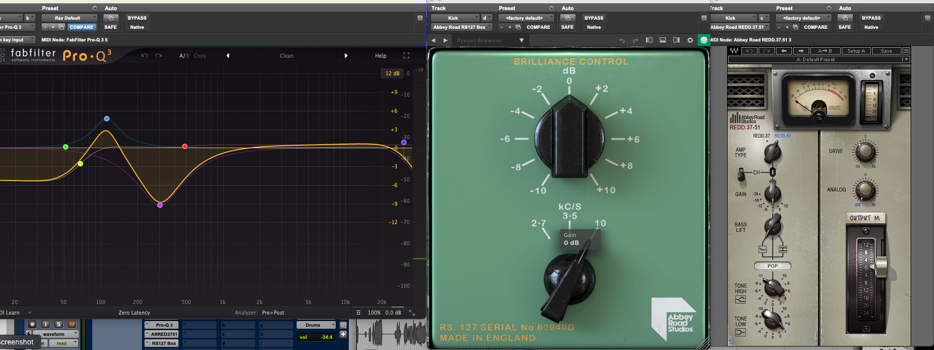Viewport: 934px width, 350px height.
Task: Go to previous Pro-Q 3 preset arrow
Action: tap(228, 56)
